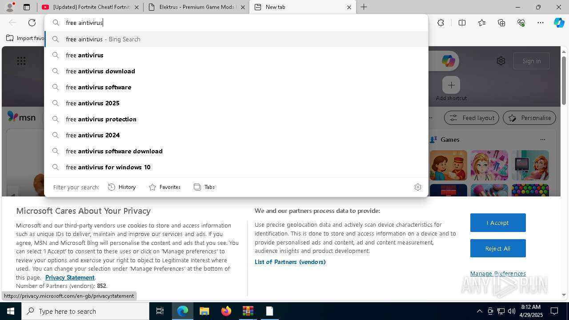
Task: Open WinRAR from the taskbar
Action: coord(248,311)
